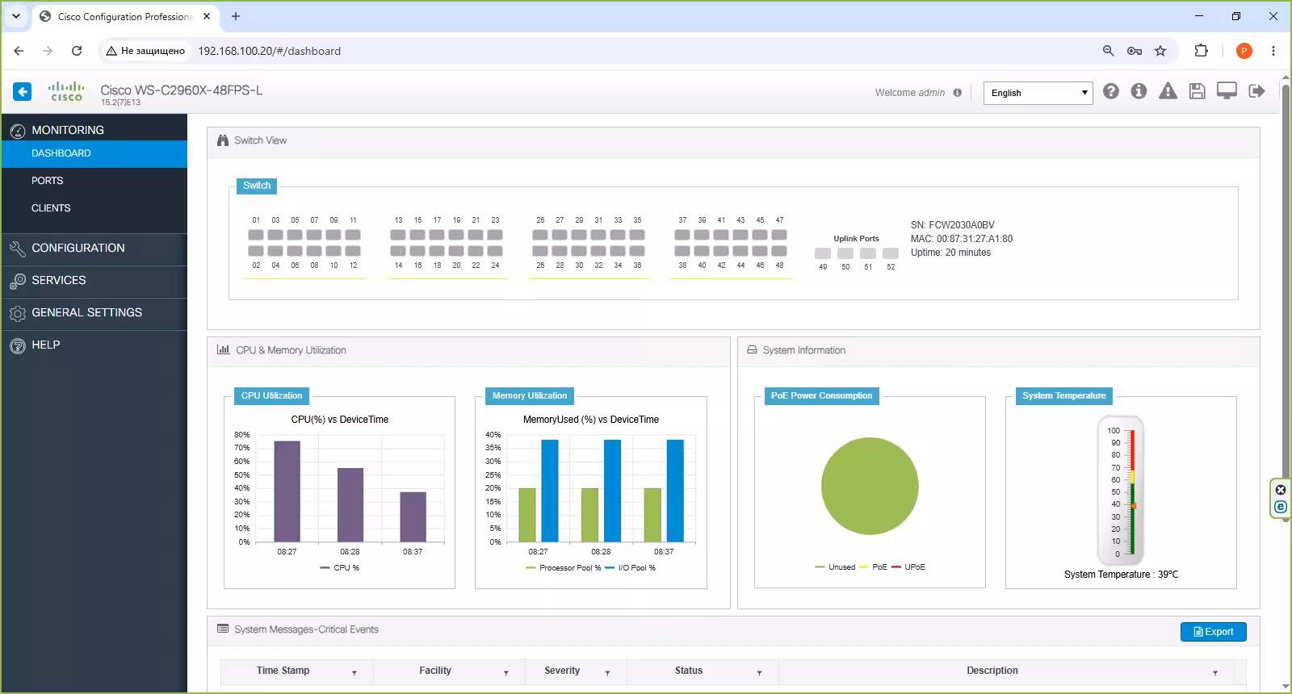This screenshot has height=694, width=1292.
Task: Open the monitor display icon in header
Action: (x=1227, y=91)
